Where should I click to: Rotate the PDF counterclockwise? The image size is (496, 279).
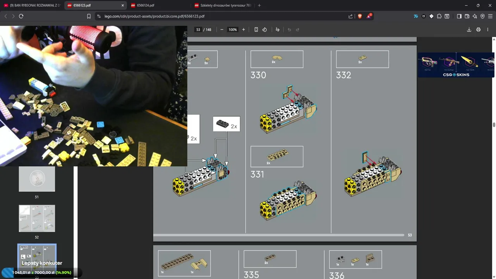tap(264, 29)
